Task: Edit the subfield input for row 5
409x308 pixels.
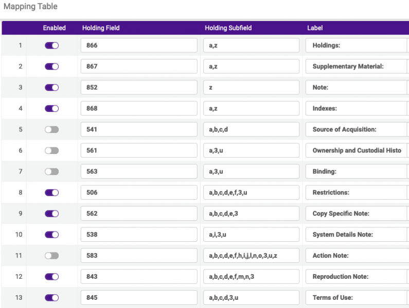Action: [x=251, y=129]
